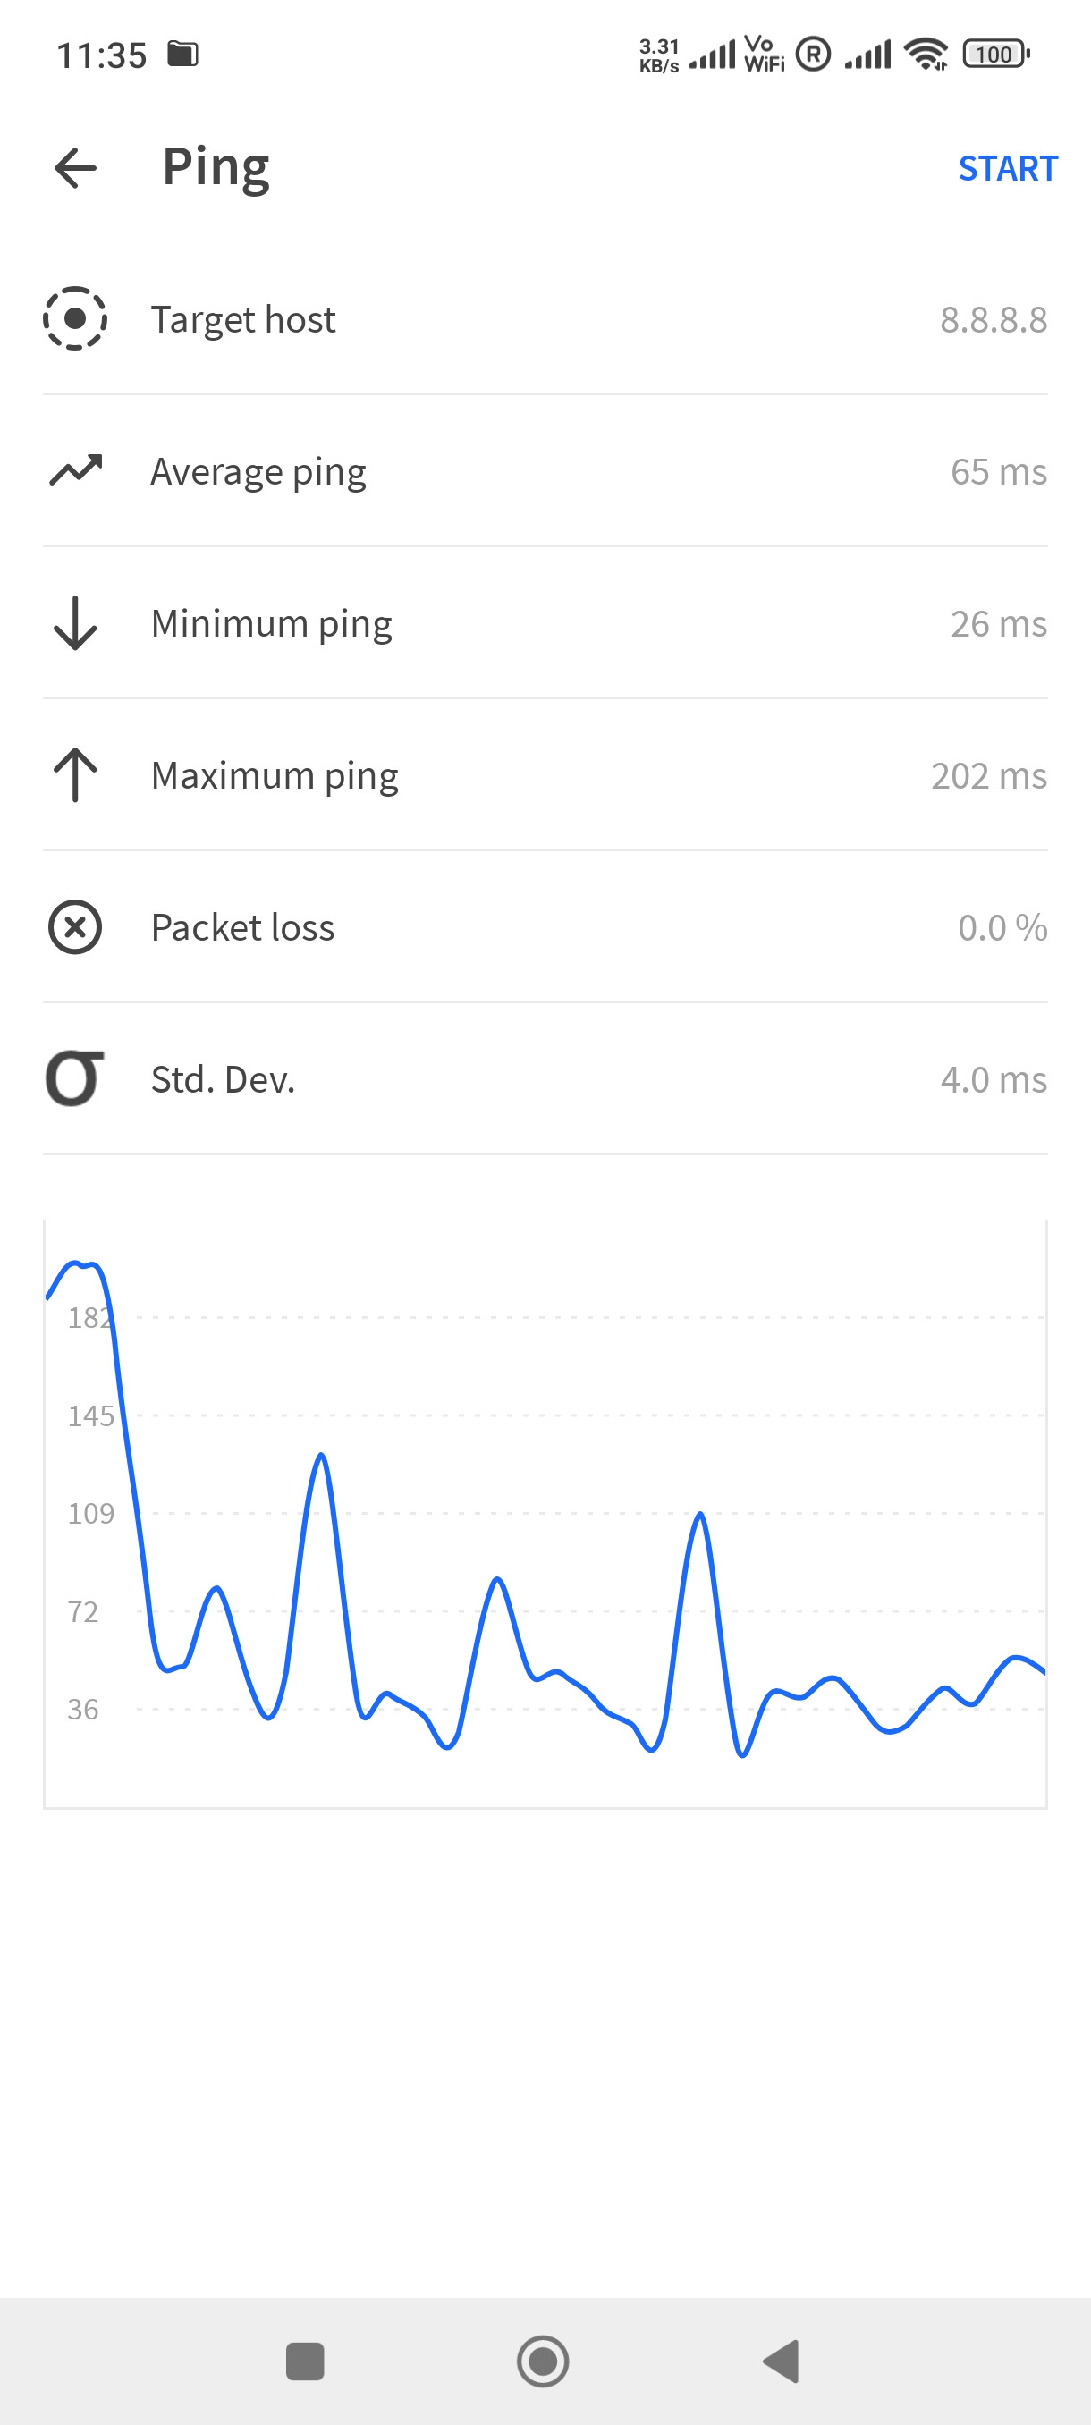Tap the back arrow icon
This screenshot has width=1091, height=2425.
(x=75, y=168)
